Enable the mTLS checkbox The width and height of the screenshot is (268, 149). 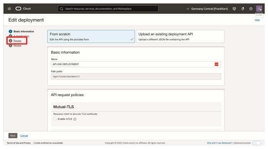point(55,119)
